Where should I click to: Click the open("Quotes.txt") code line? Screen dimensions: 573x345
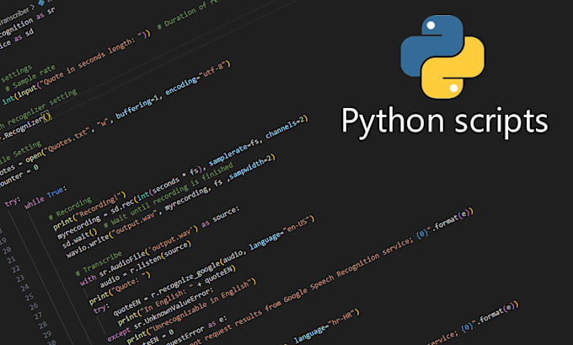click(x=115, y=120)
